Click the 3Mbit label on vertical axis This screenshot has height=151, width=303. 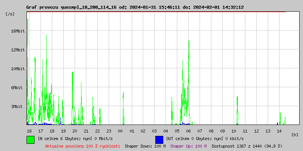coord(17,106)
